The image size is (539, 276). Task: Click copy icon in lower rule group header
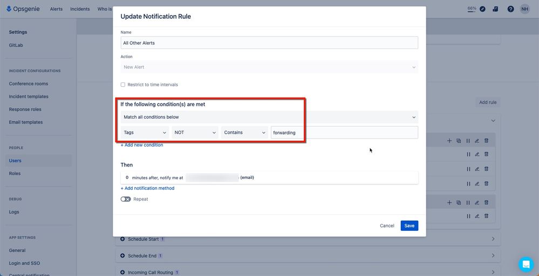tap(459, 203)
